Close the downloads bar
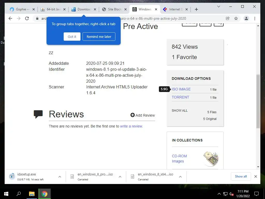The image size is (265, 199). point(255,176)
